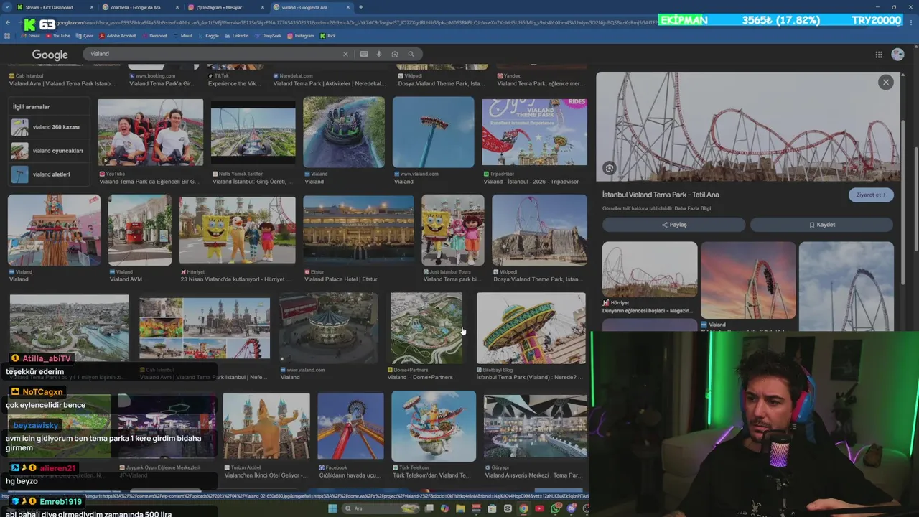The width and height of the screenshot is (919, 517).
Task: Select related search vialand aletleri
Action: [50, 174]
